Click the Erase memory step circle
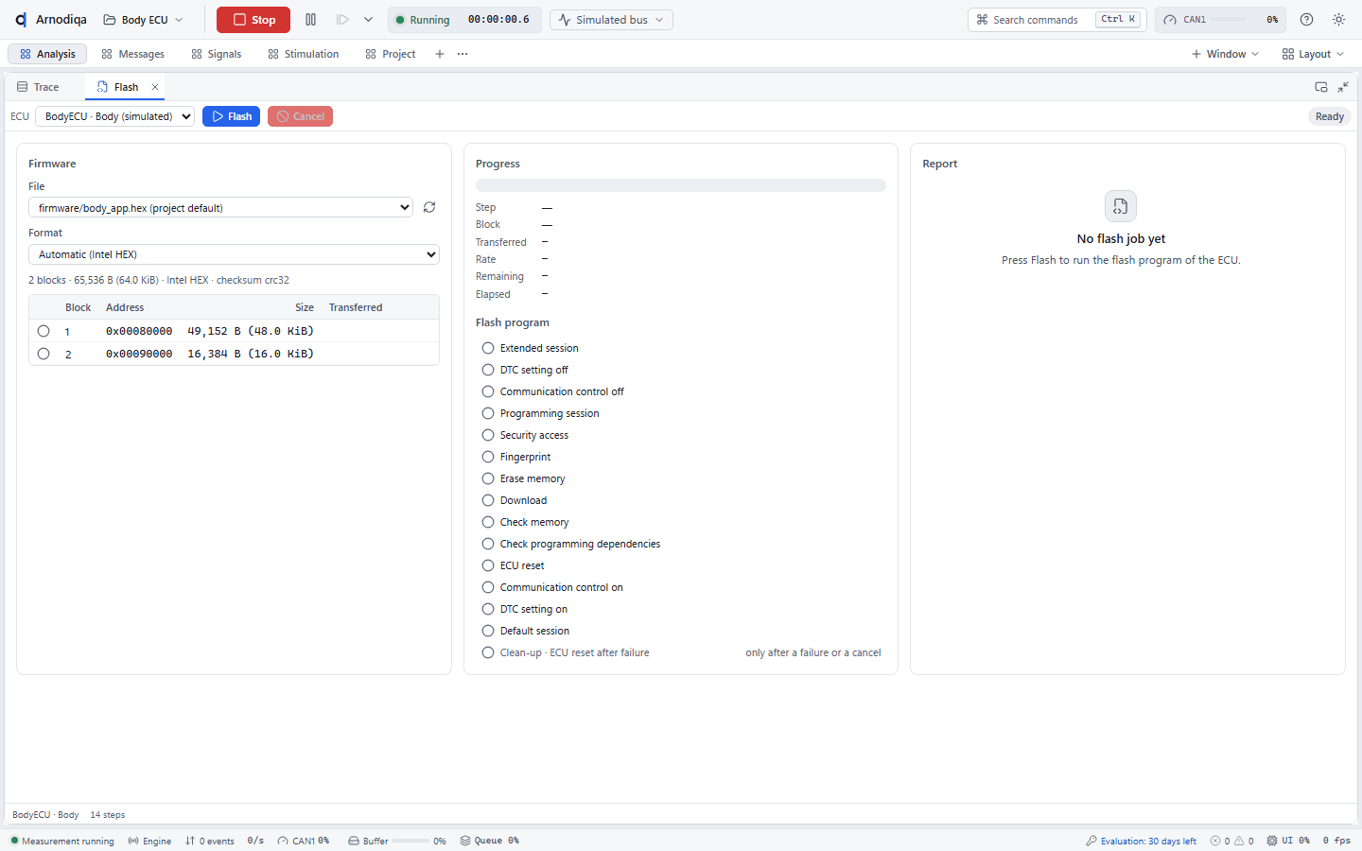Screen dimensions: 1362x851 (488, 478)
